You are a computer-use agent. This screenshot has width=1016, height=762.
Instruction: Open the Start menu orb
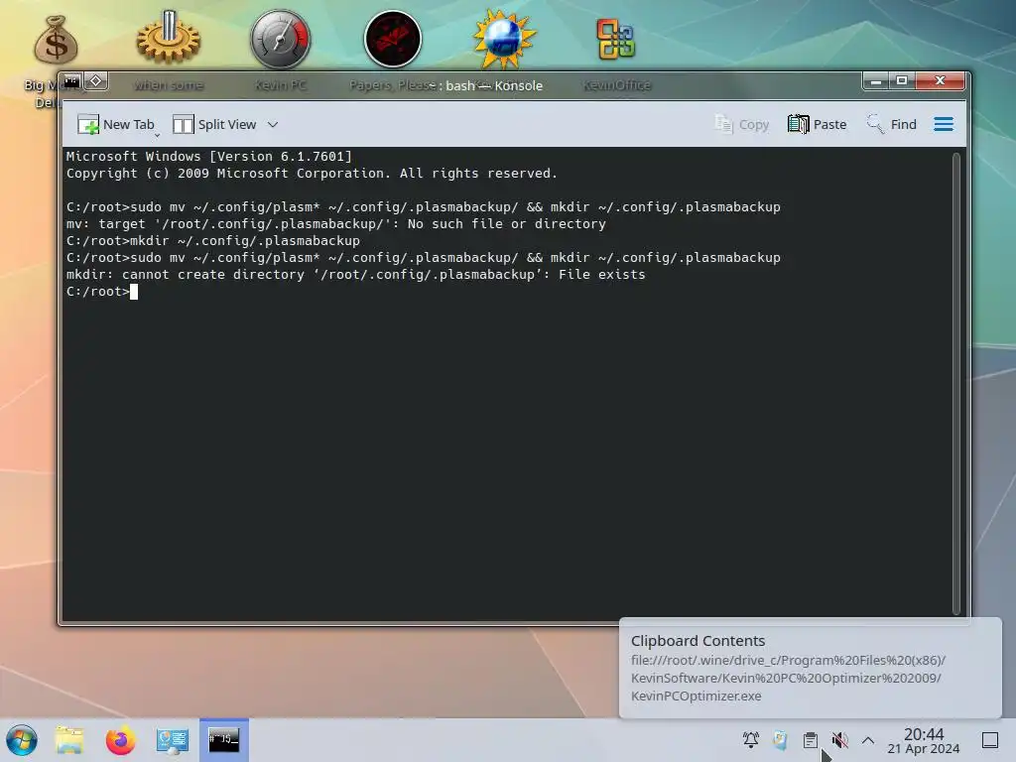(x=22, y=740)
